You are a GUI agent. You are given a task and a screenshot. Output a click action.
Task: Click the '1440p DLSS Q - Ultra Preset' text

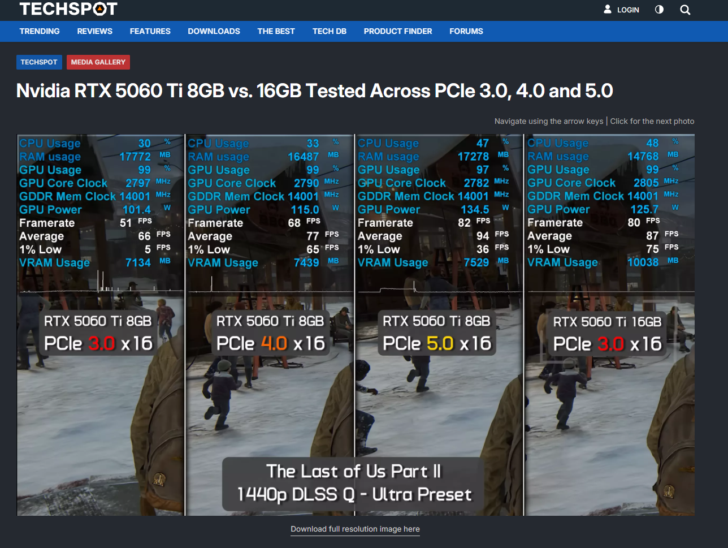pos(354,495)
